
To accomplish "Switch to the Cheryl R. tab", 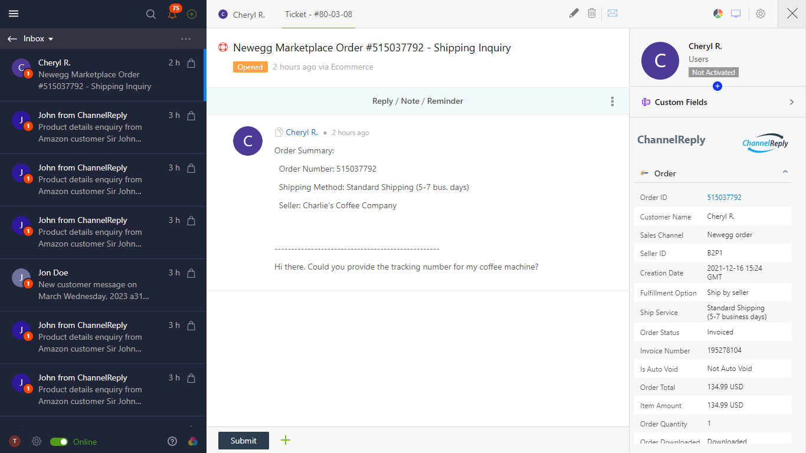I will click(241, 14).
